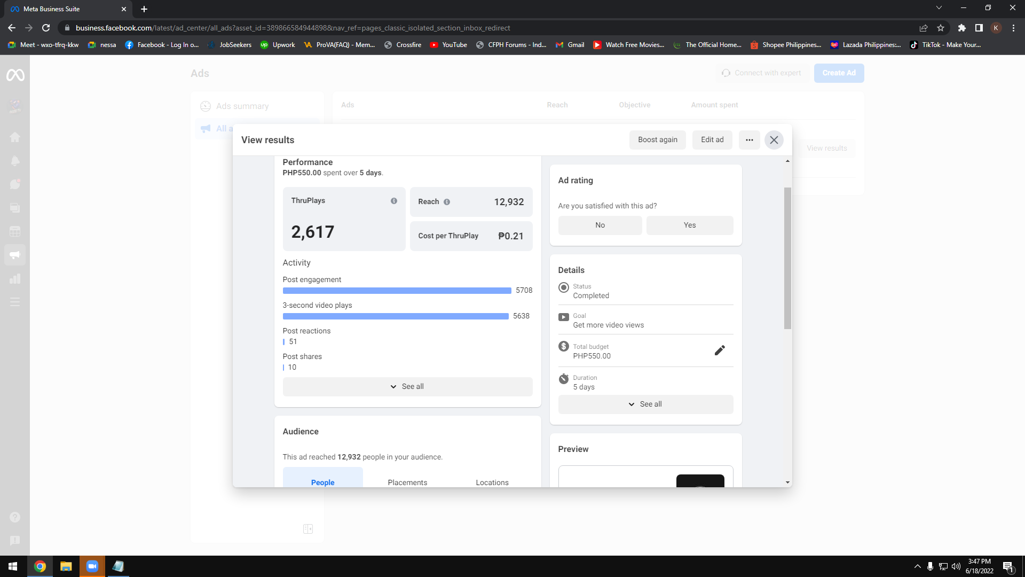The width and height of the screenshot is (1025, 577).
Task: Click scroll down arrow in dialog
Action: click(x=787, y=482)
